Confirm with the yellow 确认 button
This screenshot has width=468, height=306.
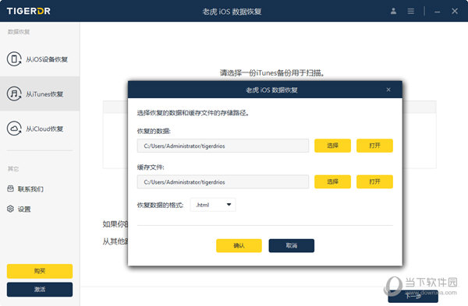239,245
